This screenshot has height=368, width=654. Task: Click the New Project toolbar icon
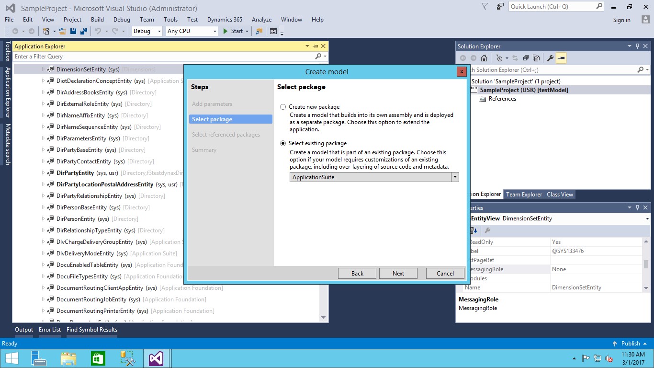(x=46, y=31)
